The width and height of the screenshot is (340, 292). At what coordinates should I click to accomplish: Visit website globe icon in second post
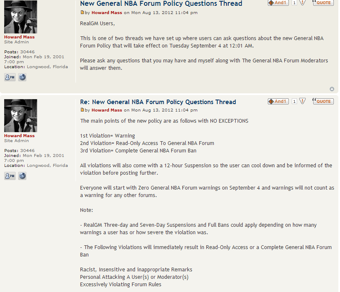point(22,176)
